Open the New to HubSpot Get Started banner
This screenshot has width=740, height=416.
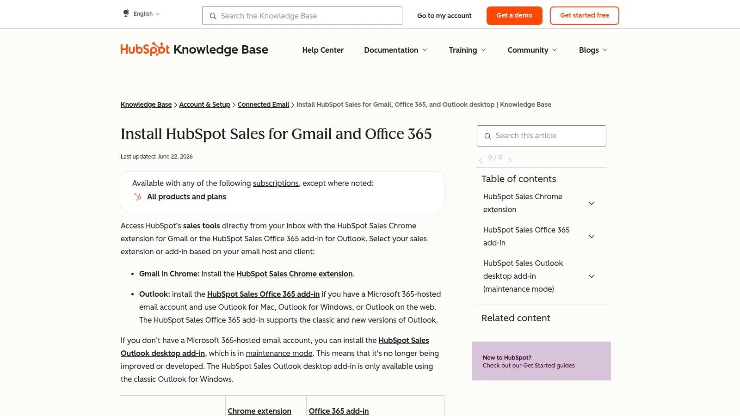(542, 361)
